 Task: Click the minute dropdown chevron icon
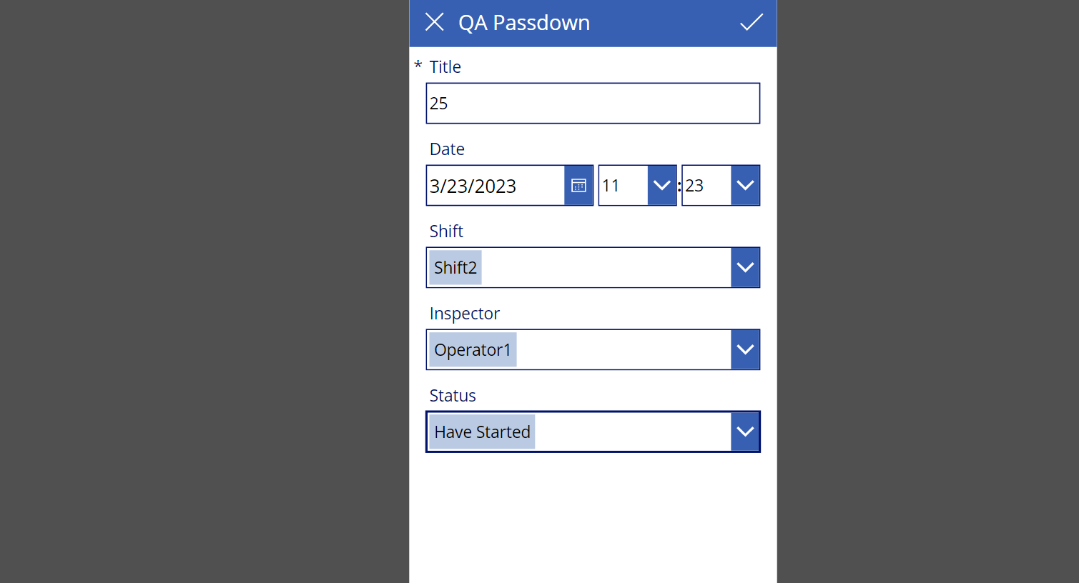[745, 185]
